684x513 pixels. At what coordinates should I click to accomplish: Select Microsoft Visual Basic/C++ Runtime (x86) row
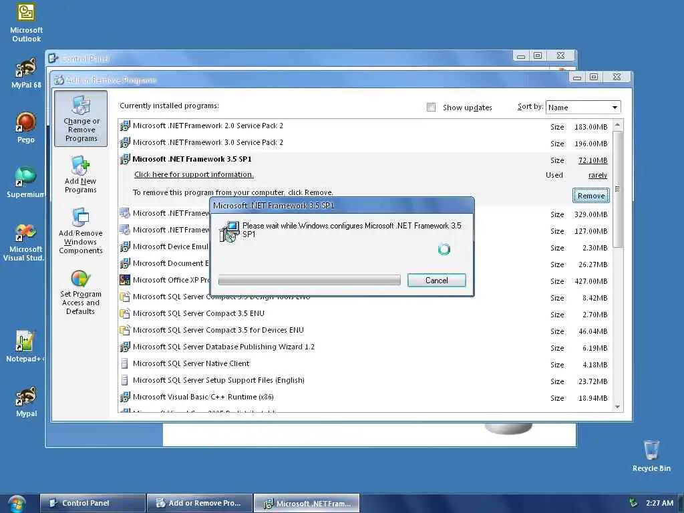click(365, 397)
